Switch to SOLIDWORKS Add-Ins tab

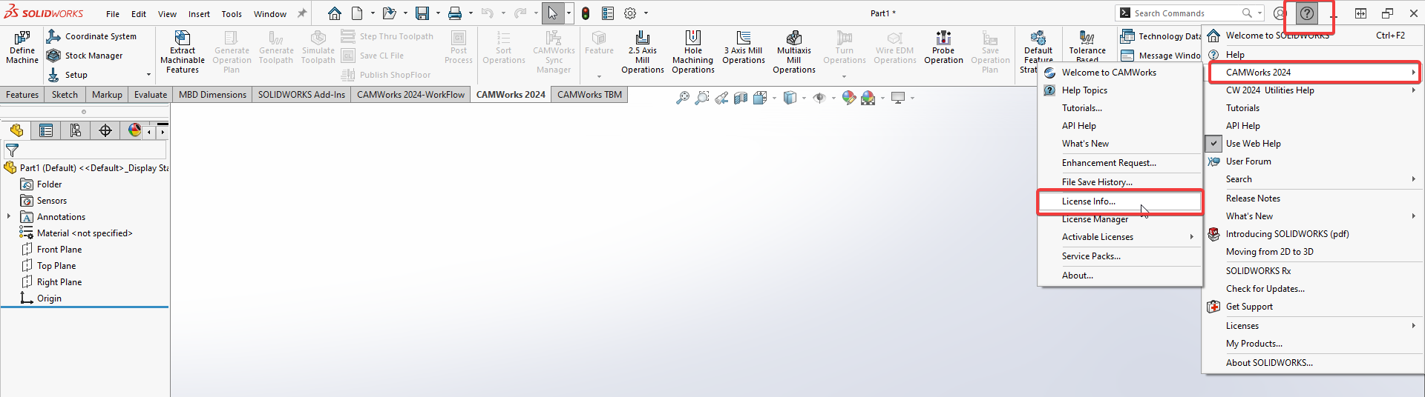click(301, 95)
